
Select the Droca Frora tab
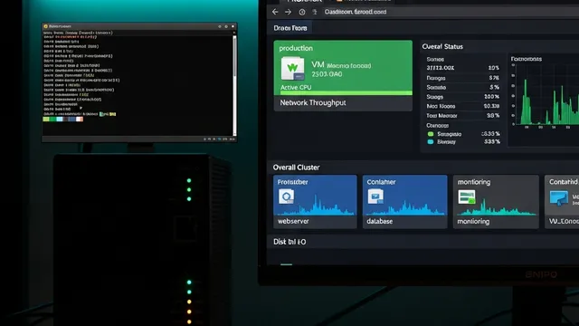point(290,28)
